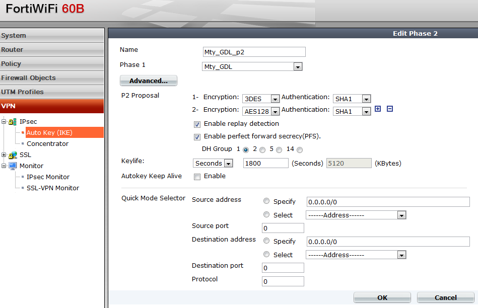The image size is (478, 308).
Task: Click the remove proposal minus icon
Action: click(389, 109)
